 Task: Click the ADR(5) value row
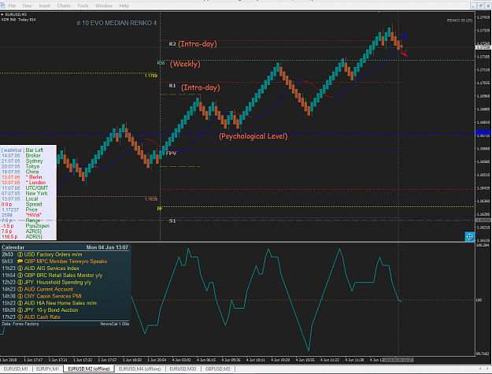click(22, 236)
